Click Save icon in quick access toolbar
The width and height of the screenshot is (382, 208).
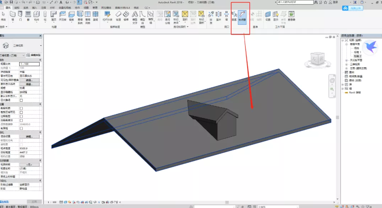[x=11, y=2]
